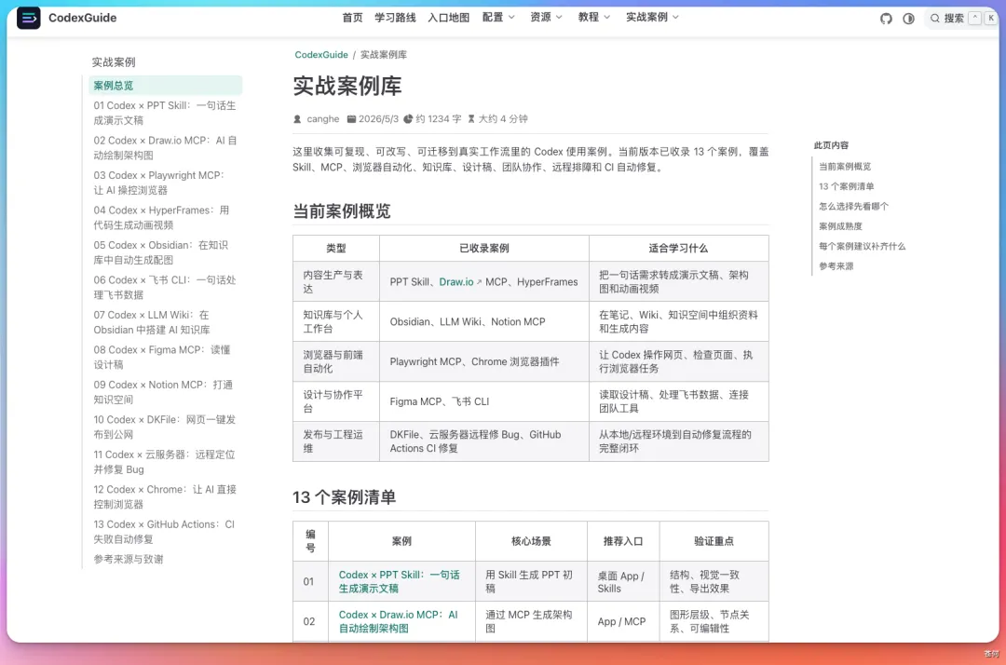1006x665 pixels.
Task: Click the calendar icon beside 2026/5/3
Action: tap(351, 118)
